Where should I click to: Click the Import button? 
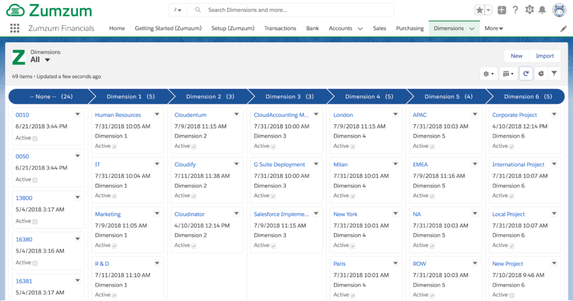pos(545,56)
